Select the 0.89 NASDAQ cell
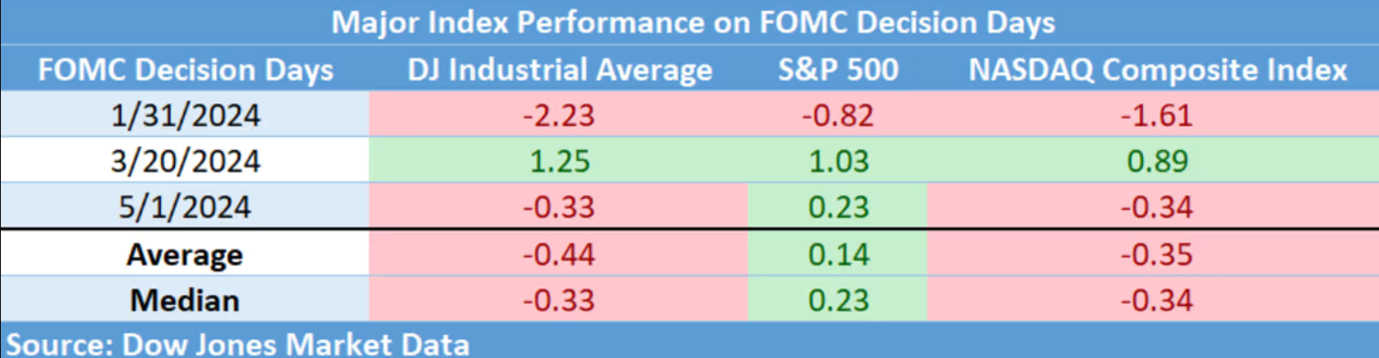Viewport: 1379px width, 358px height. tap(1158, 162)
